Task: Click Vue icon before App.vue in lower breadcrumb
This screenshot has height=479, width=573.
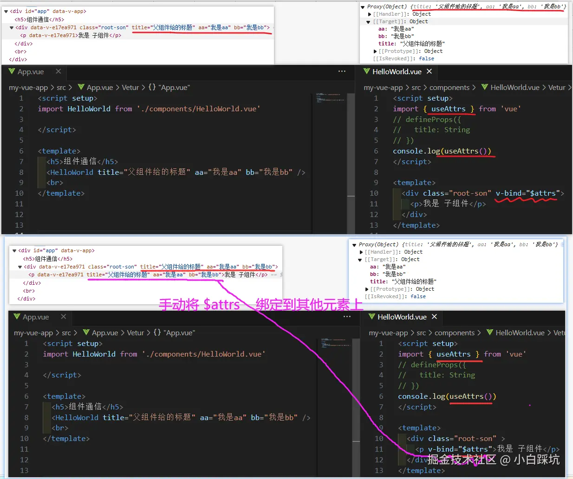Action: pyautogui.click(x=86, y=332)
